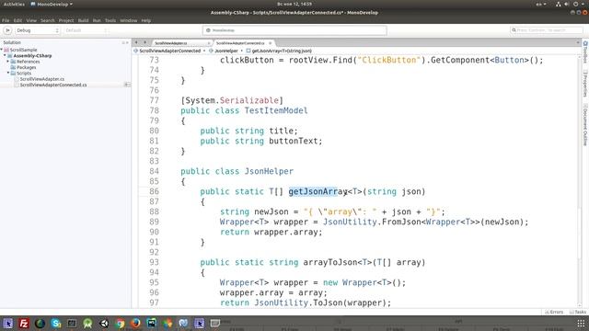Open the Document Outline side panel

tap(585, 125)
